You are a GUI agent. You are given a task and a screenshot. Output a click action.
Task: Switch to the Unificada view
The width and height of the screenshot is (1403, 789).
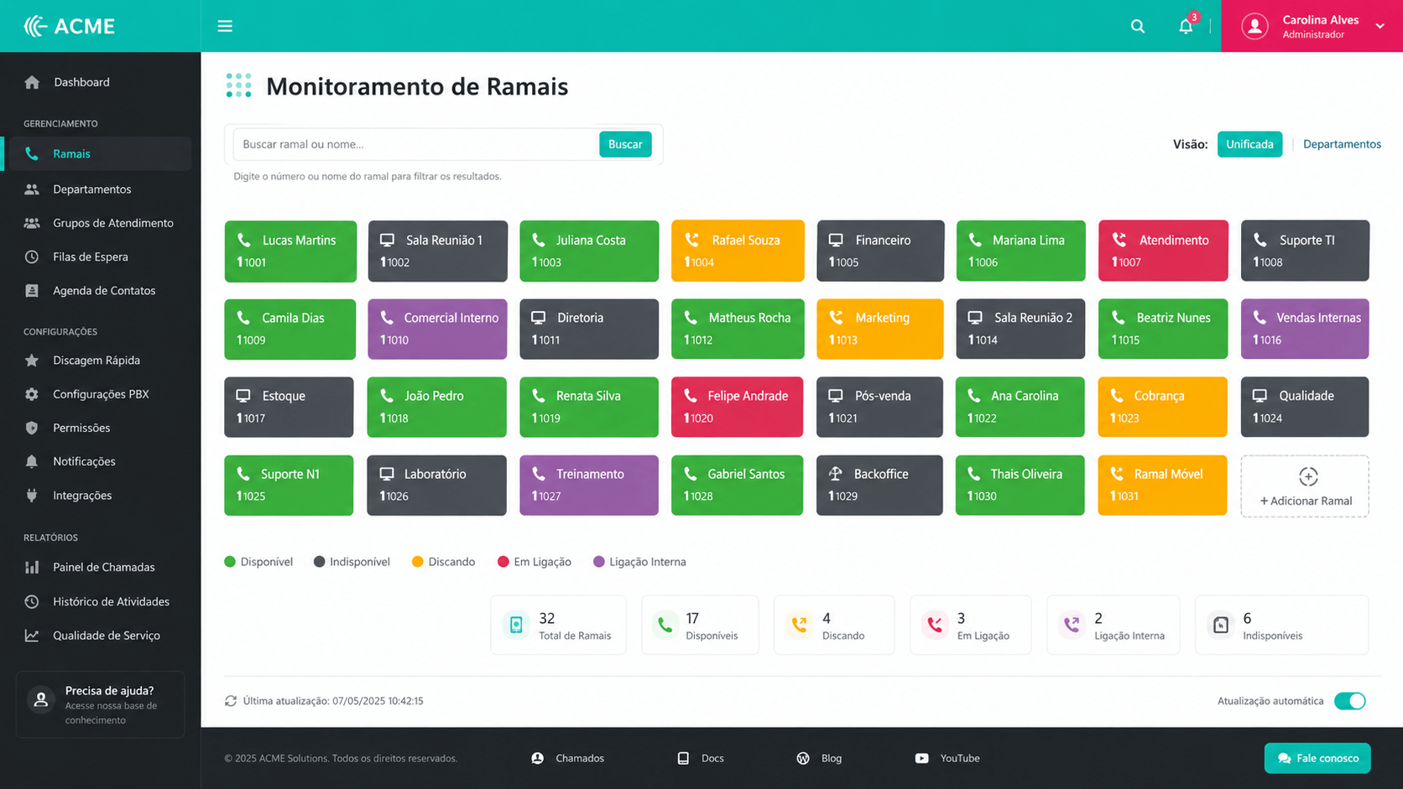tap(1249, 144)
